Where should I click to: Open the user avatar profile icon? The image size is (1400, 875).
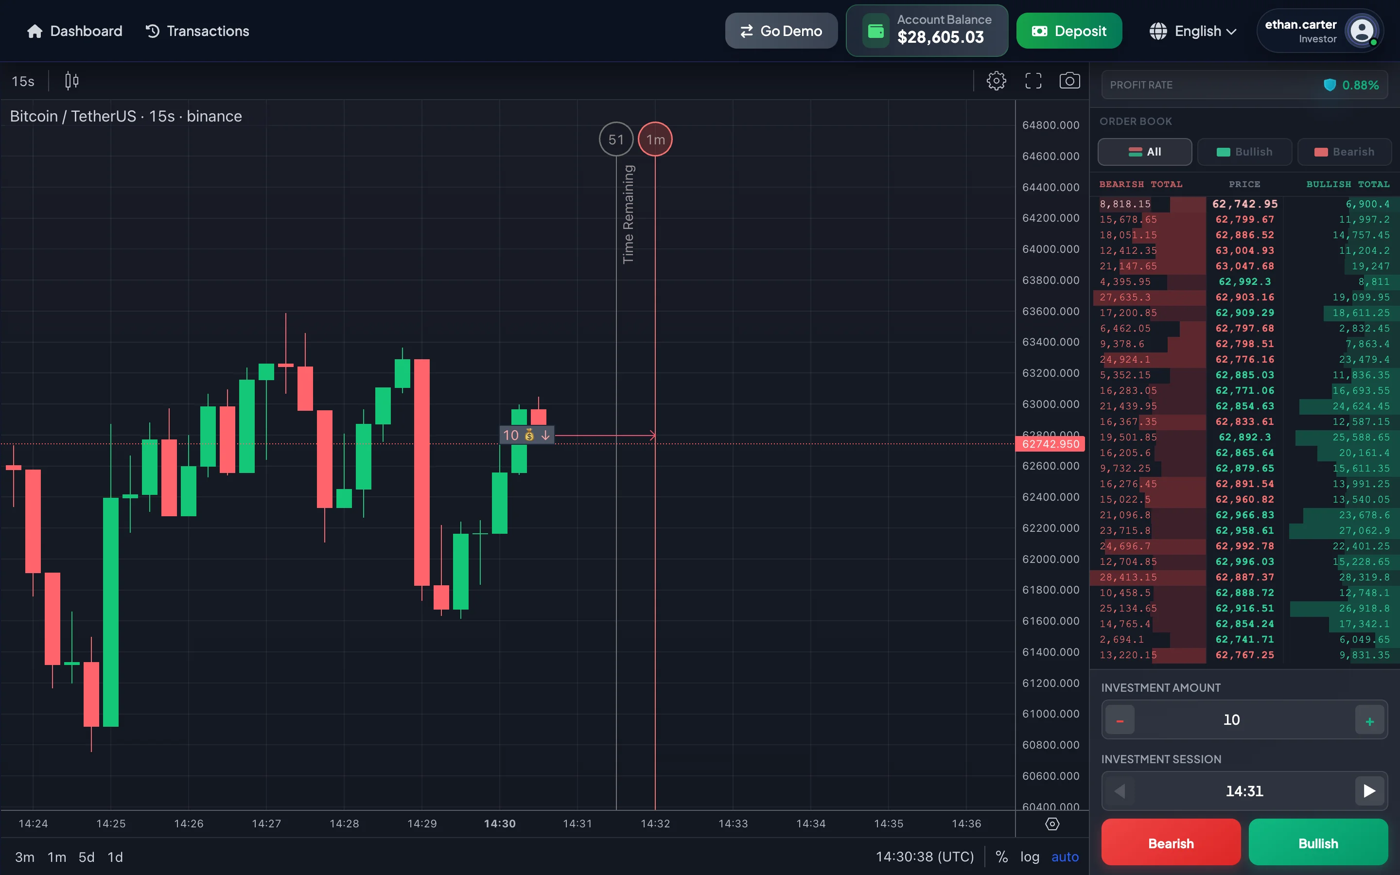[x=1362, y=31]
